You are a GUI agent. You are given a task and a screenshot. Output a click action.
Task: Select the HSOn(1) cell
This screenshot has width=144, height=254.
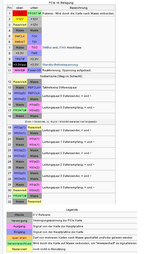pos(20,133)
